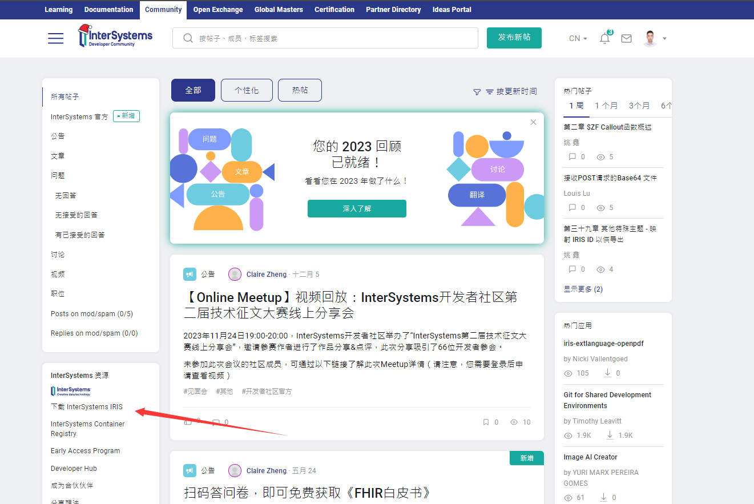Click the InterSystems resources logo in sidebar
The width and height of the screenshot is (754, 504).
tap(71, 391)
